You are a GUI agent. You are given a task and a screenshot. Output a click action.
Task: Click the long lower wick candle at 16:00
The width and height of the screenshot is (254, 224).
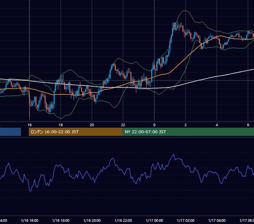click(30, 105)
